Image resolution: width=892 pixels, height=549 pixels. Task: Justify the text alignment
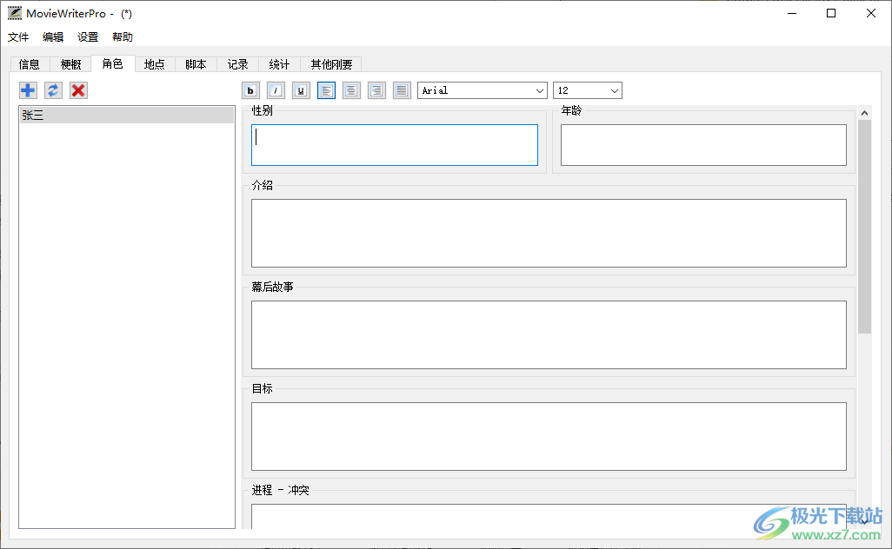coord(402,90)
